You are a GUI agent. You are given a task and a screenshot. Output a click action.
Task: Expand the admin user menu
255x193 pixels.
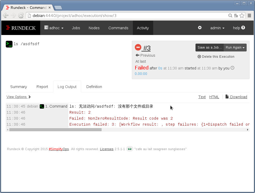[217, 28]
